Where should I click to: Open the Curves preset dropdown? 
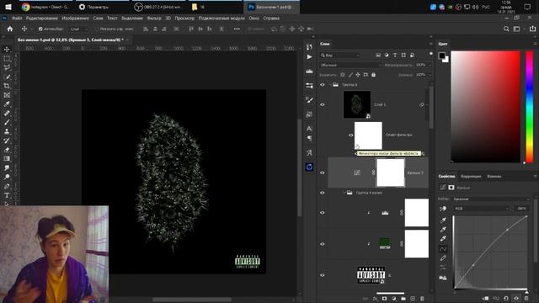pyautogui.click(x=490, y=199)
